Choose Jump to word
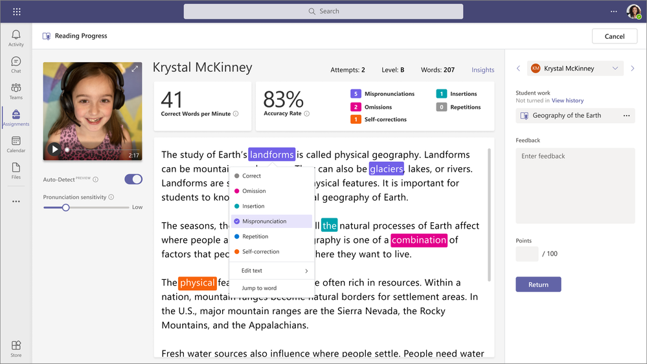The image size is (647, 364). pyautogui.click(x=271, y=288)
